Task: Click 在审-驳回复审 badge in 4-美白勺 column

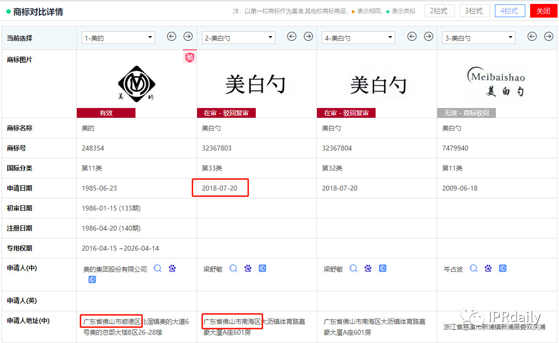Action: (x=346, y=113)
